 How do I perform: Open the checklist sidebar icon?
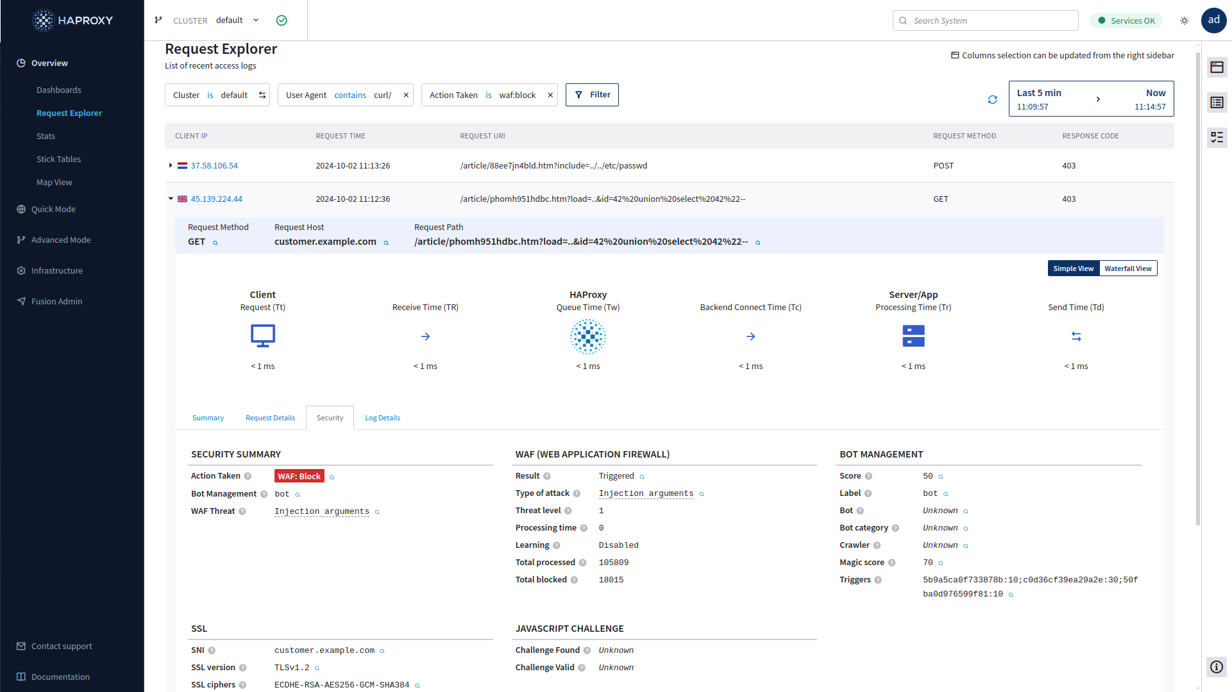(1217, 137)
